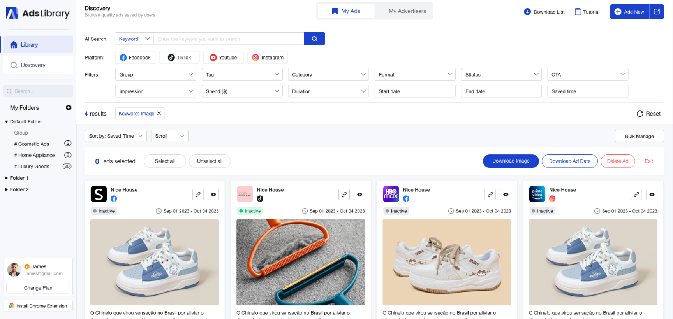This screenshot has width=673, height=319.
Task: Expand the Sort by Saved Time dropdown
Action: click(115, 136)
